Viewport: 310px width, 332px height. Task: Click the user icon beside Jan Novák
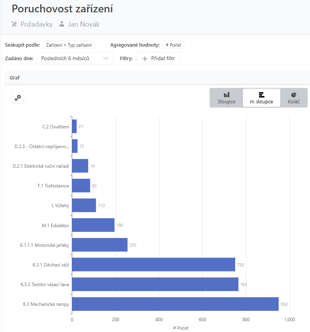pos(62,24)
